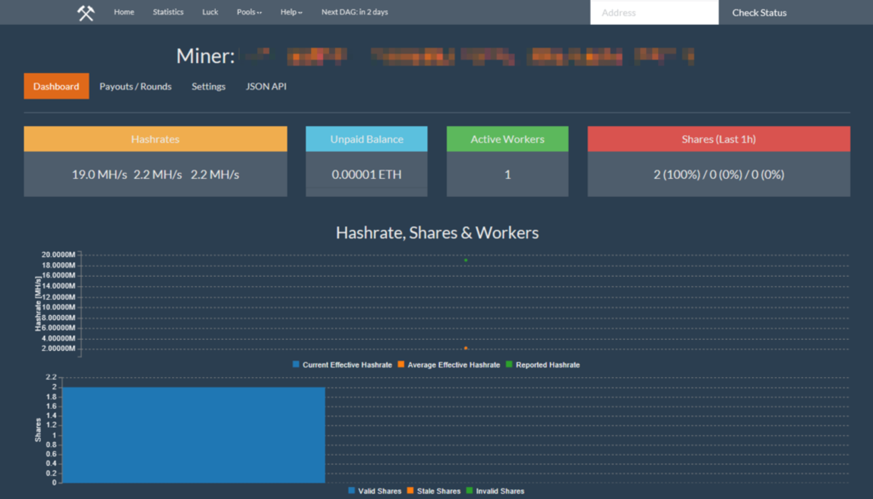
Task: Select the Dashboard tab
Action: (56, 87)
